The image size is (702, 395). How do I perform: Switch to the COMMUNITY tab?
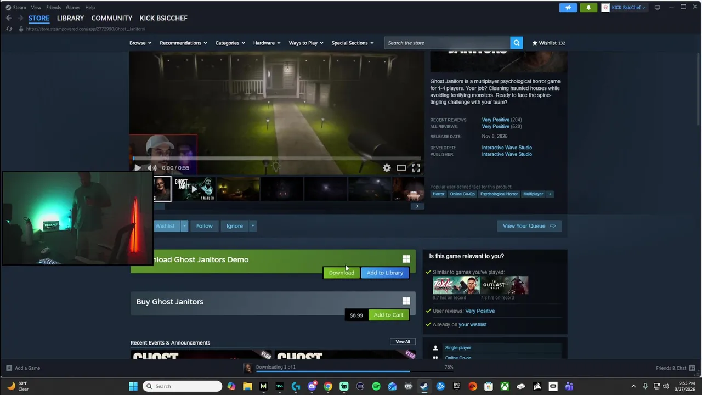click(112, 18)
